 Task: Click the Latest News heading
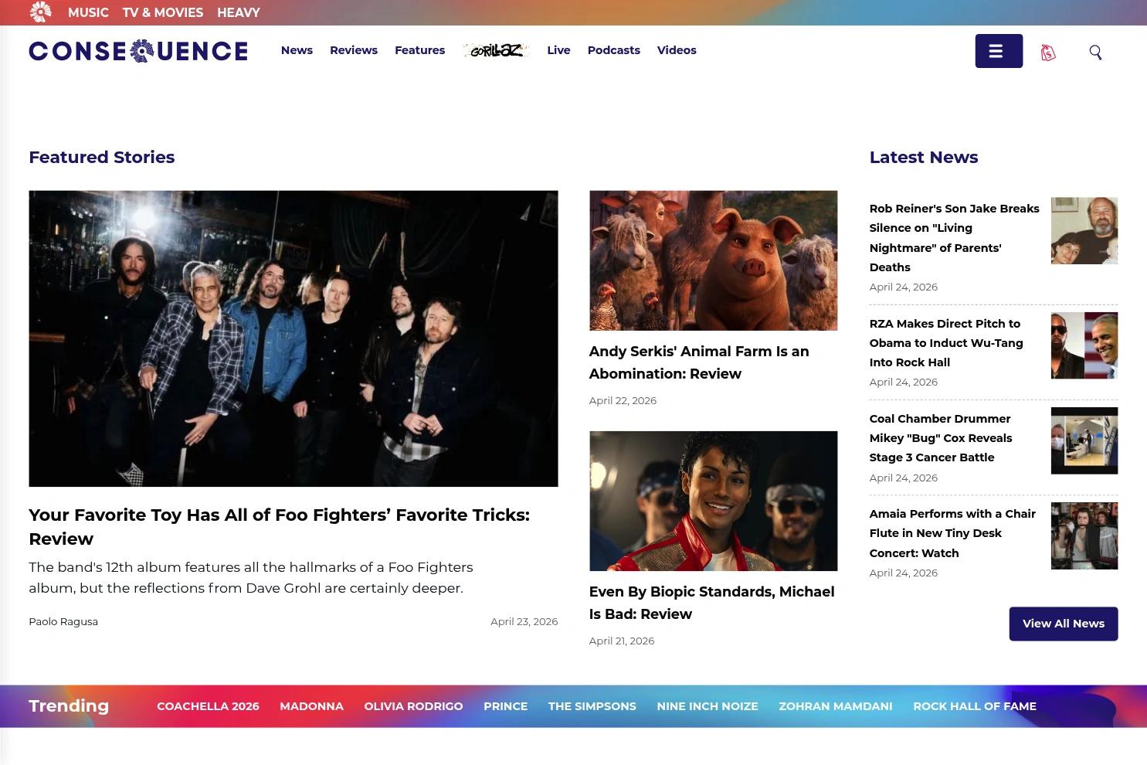click(x=924, y=158)
